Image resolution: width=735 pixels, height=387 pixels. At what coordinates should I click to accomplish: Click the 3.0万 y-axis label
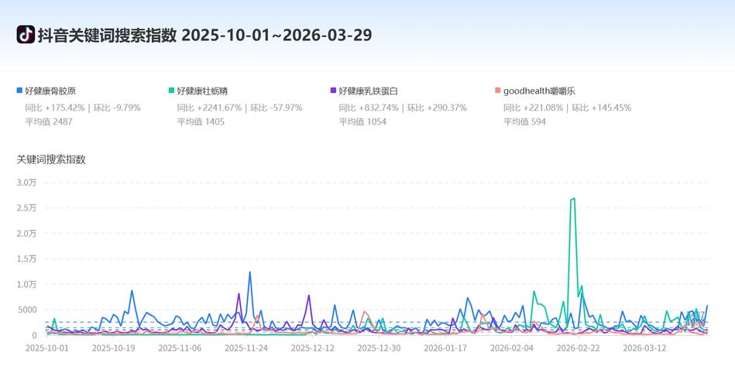click(x=26, y=183)
